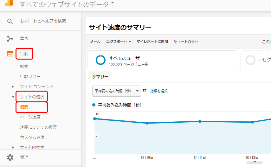Click the 指標を選択 link

(159, 91)
